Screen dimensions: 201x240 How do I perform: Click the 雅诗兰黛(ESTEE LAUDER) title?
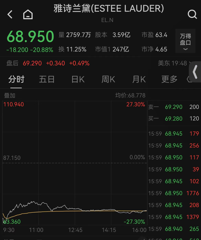[x=109, y=8]
